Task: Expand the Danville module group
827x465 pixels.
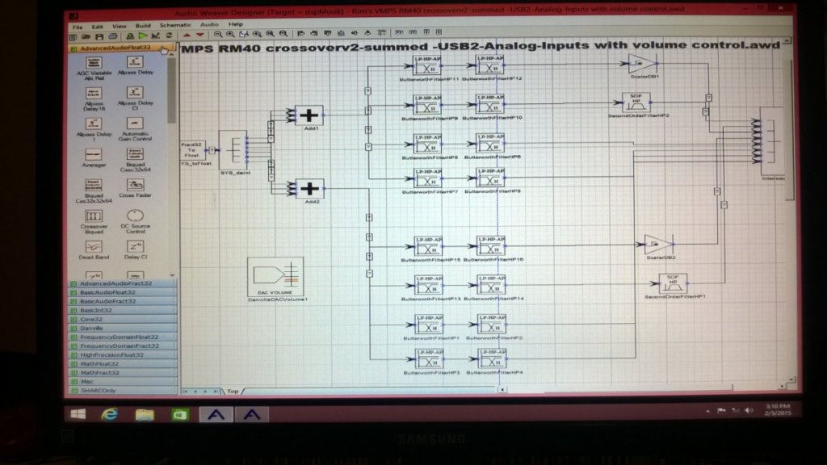Action: (x=123, y=328)
